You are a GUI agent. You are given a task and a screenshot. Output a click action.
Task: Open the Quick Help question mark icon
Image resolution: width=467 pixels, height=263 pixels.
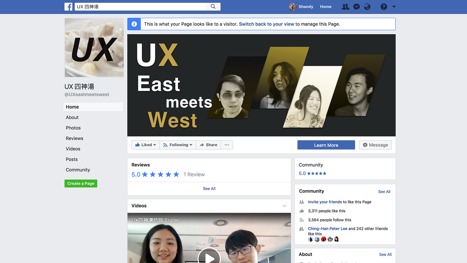pyautogui.click(x=384, y=7)
